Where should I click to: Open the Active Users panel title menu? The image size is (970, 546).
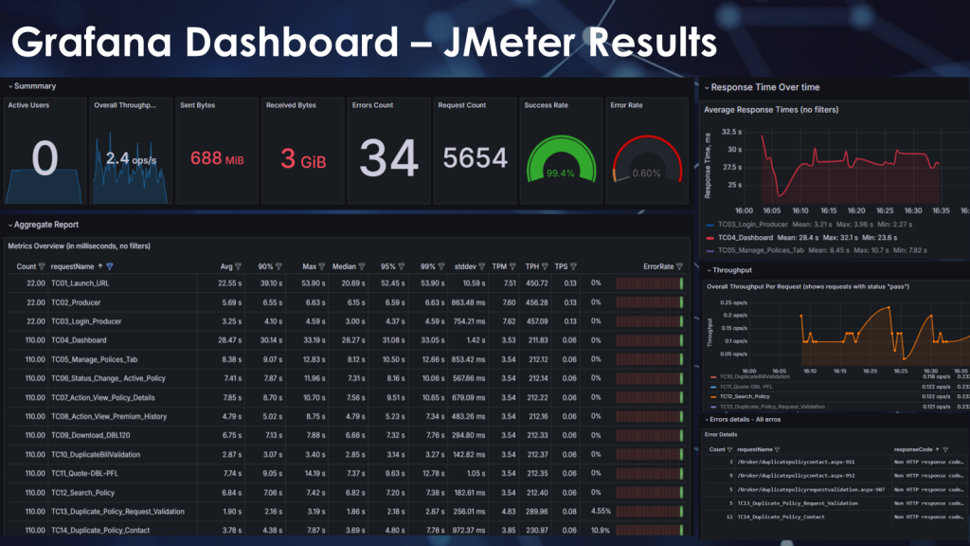28,105
